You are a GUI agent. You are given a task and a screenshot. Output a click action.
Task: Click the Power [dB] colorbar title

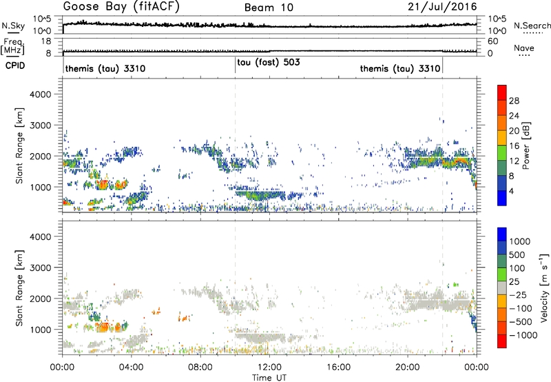pos(526,145)
